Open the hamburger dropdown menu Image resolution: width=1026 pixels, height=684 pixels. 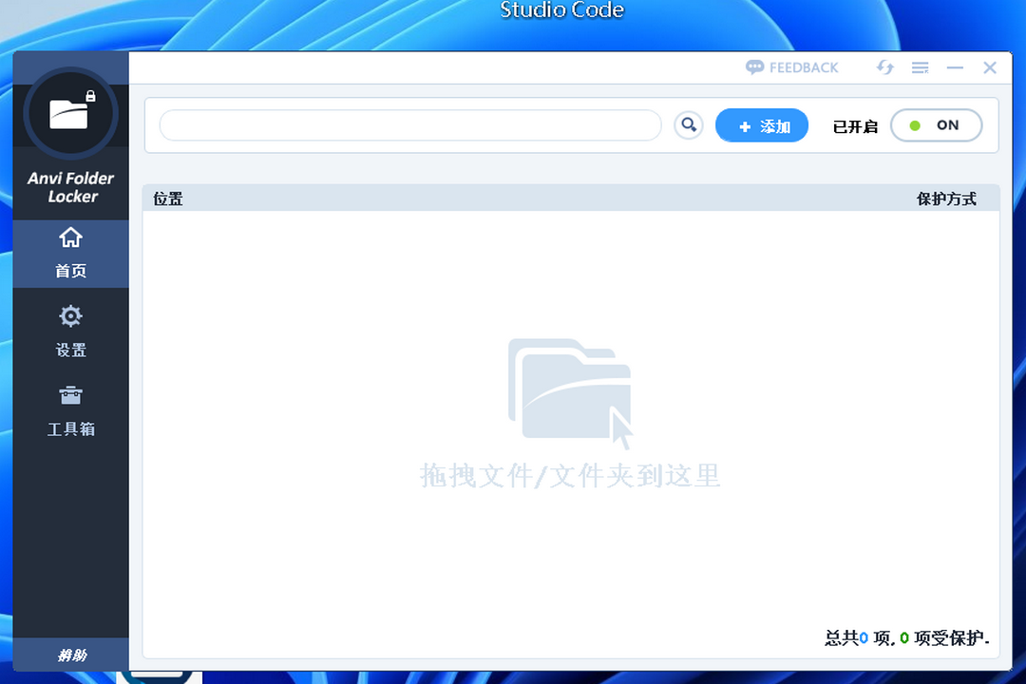pos(920,67)
